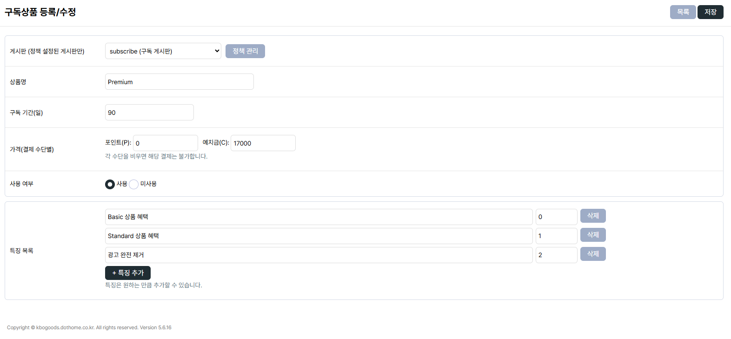Focus the 예치금(C) price input showing 17000

point(263,143)
